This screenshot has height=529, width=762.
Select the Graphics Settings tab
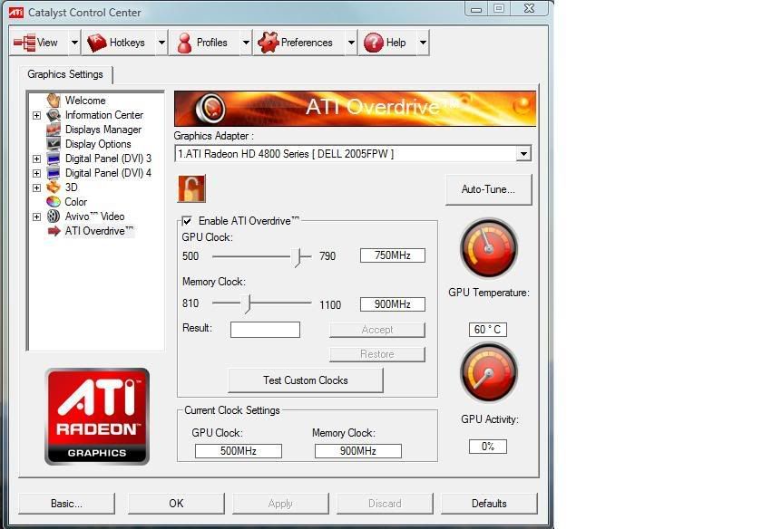coord(65,74)
